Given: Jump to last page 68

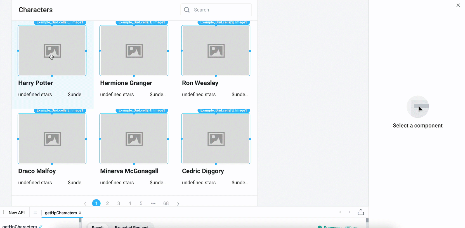Looking at the screenshot, I should [166, 203].
